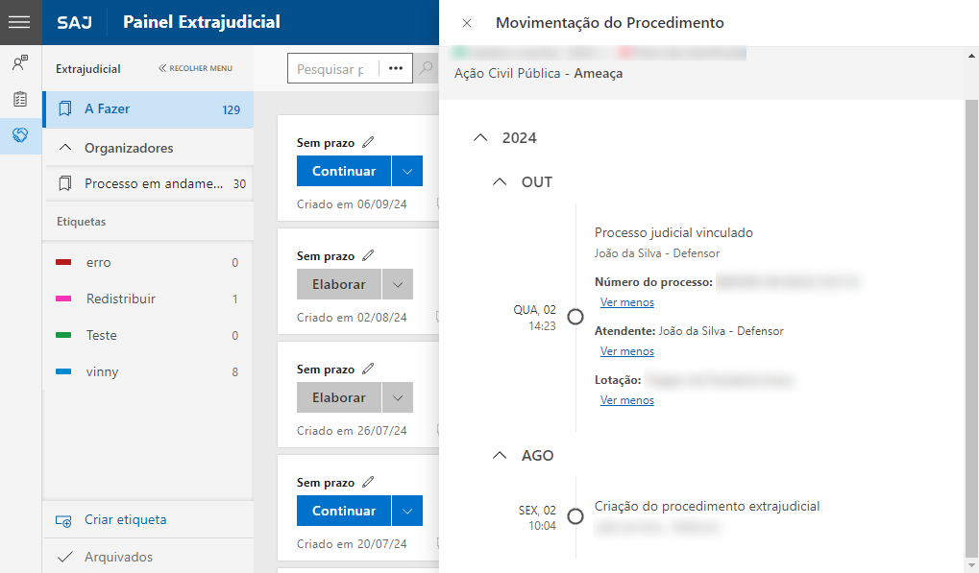Collapse the AGO month group

coord(500,455)
